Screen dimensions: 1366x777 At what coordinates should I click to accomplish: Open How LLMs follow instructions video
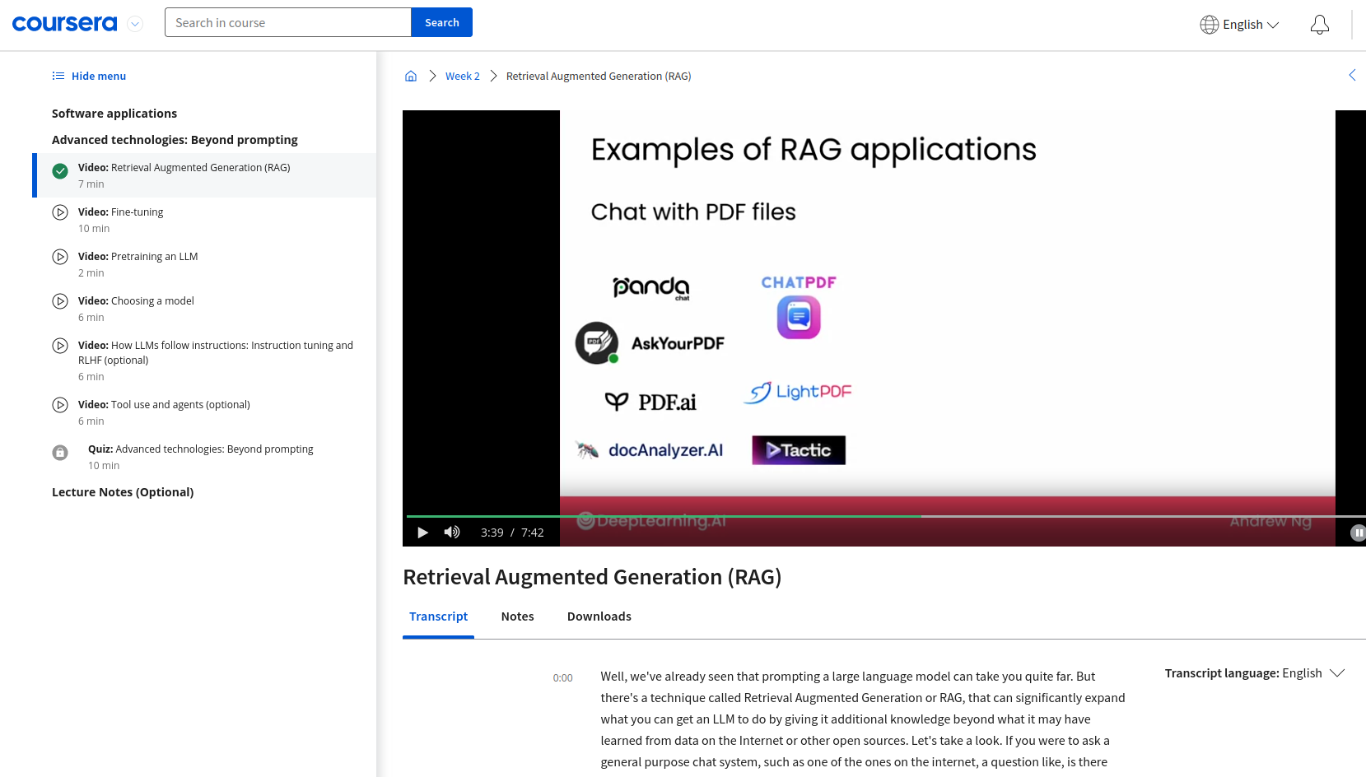click(204, 361)
